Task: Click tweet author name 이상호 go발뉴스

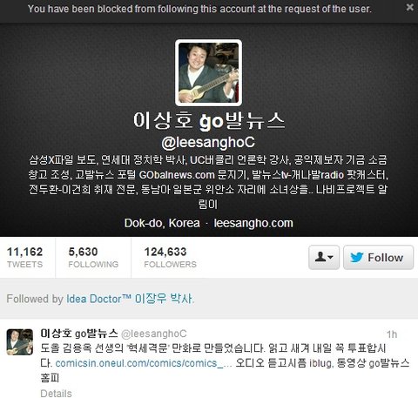Action: [79, 334]
